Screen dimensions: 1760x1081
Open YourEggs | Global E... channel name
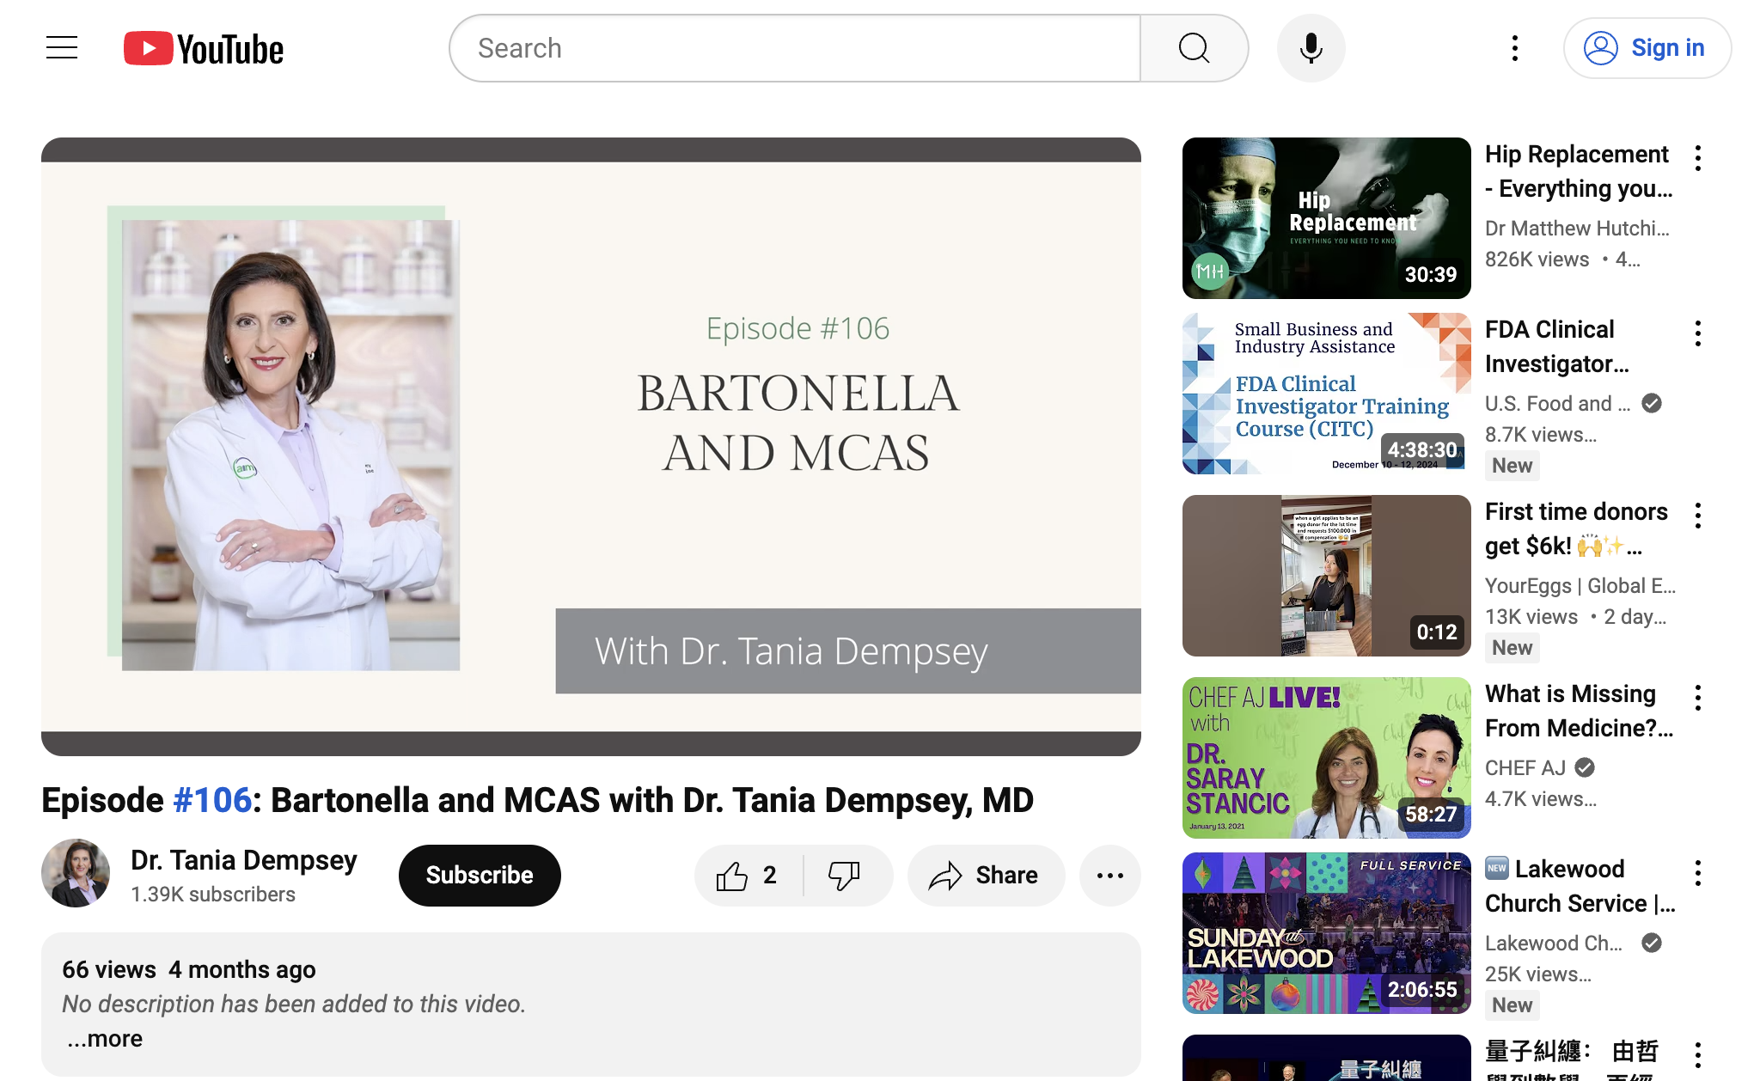coord(1580,585)
